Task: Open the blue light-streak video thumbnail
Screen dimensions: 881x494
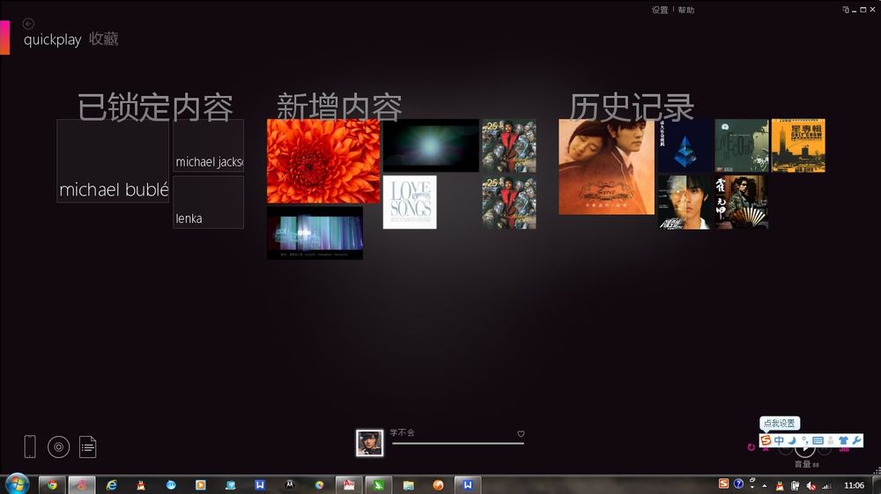Action: 315,233
